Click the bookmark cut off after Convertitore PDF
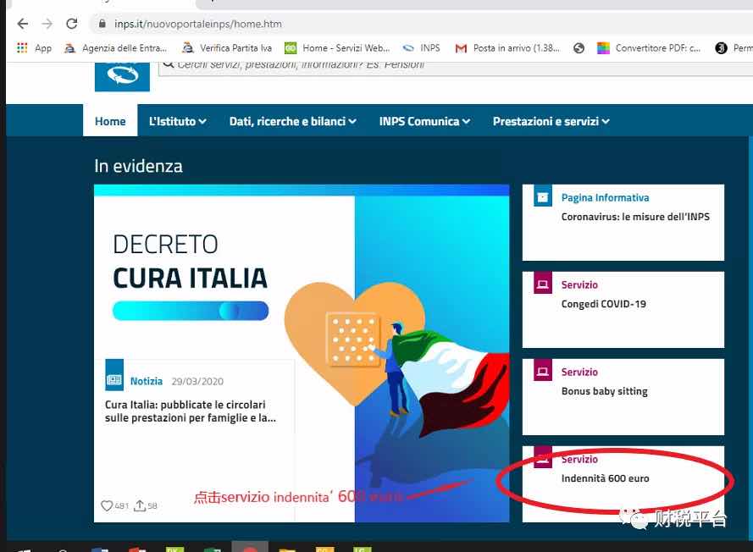This screenshot has width=753, height=552. pyautogui.click(x=734, y=48)
